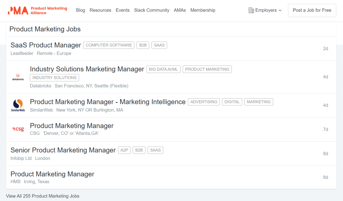Open Product Marketing Manager - Marketing Intelligence job
Image resolution: width=343 pixels, height=201 pixels.
tap(108, 102)
